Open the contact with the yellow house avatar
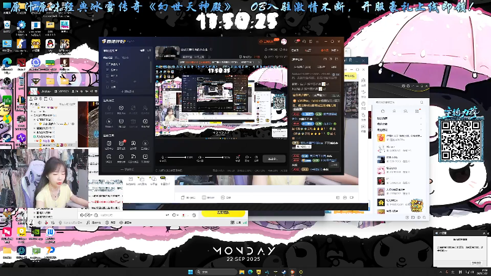 point(381,202)
